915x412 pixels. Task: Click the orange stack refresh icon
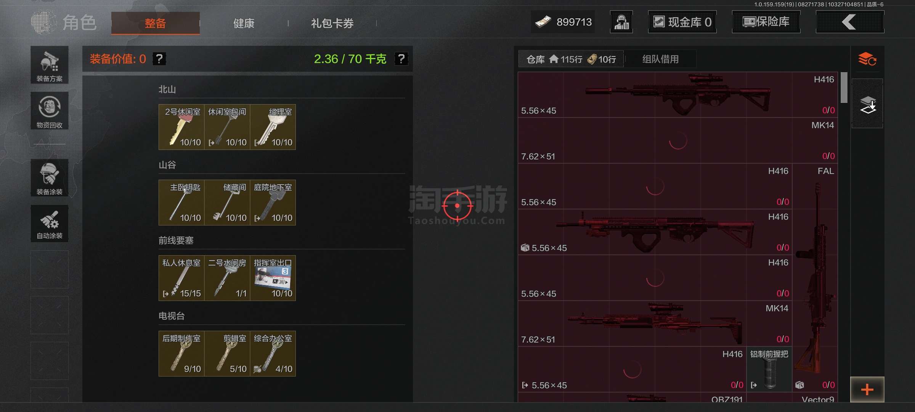pos(867,60)
